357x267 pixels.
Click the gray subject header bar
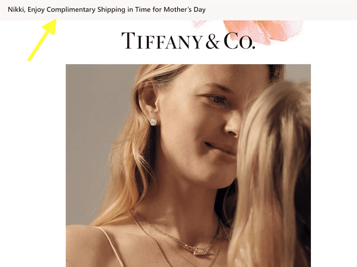[178, 10]
